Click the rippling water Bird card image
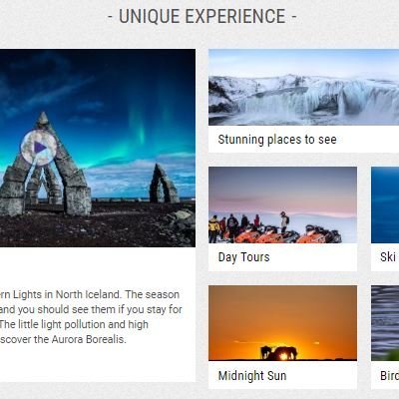Image resolution: width=399 pixels, height=399 pixels. (385, 323)
